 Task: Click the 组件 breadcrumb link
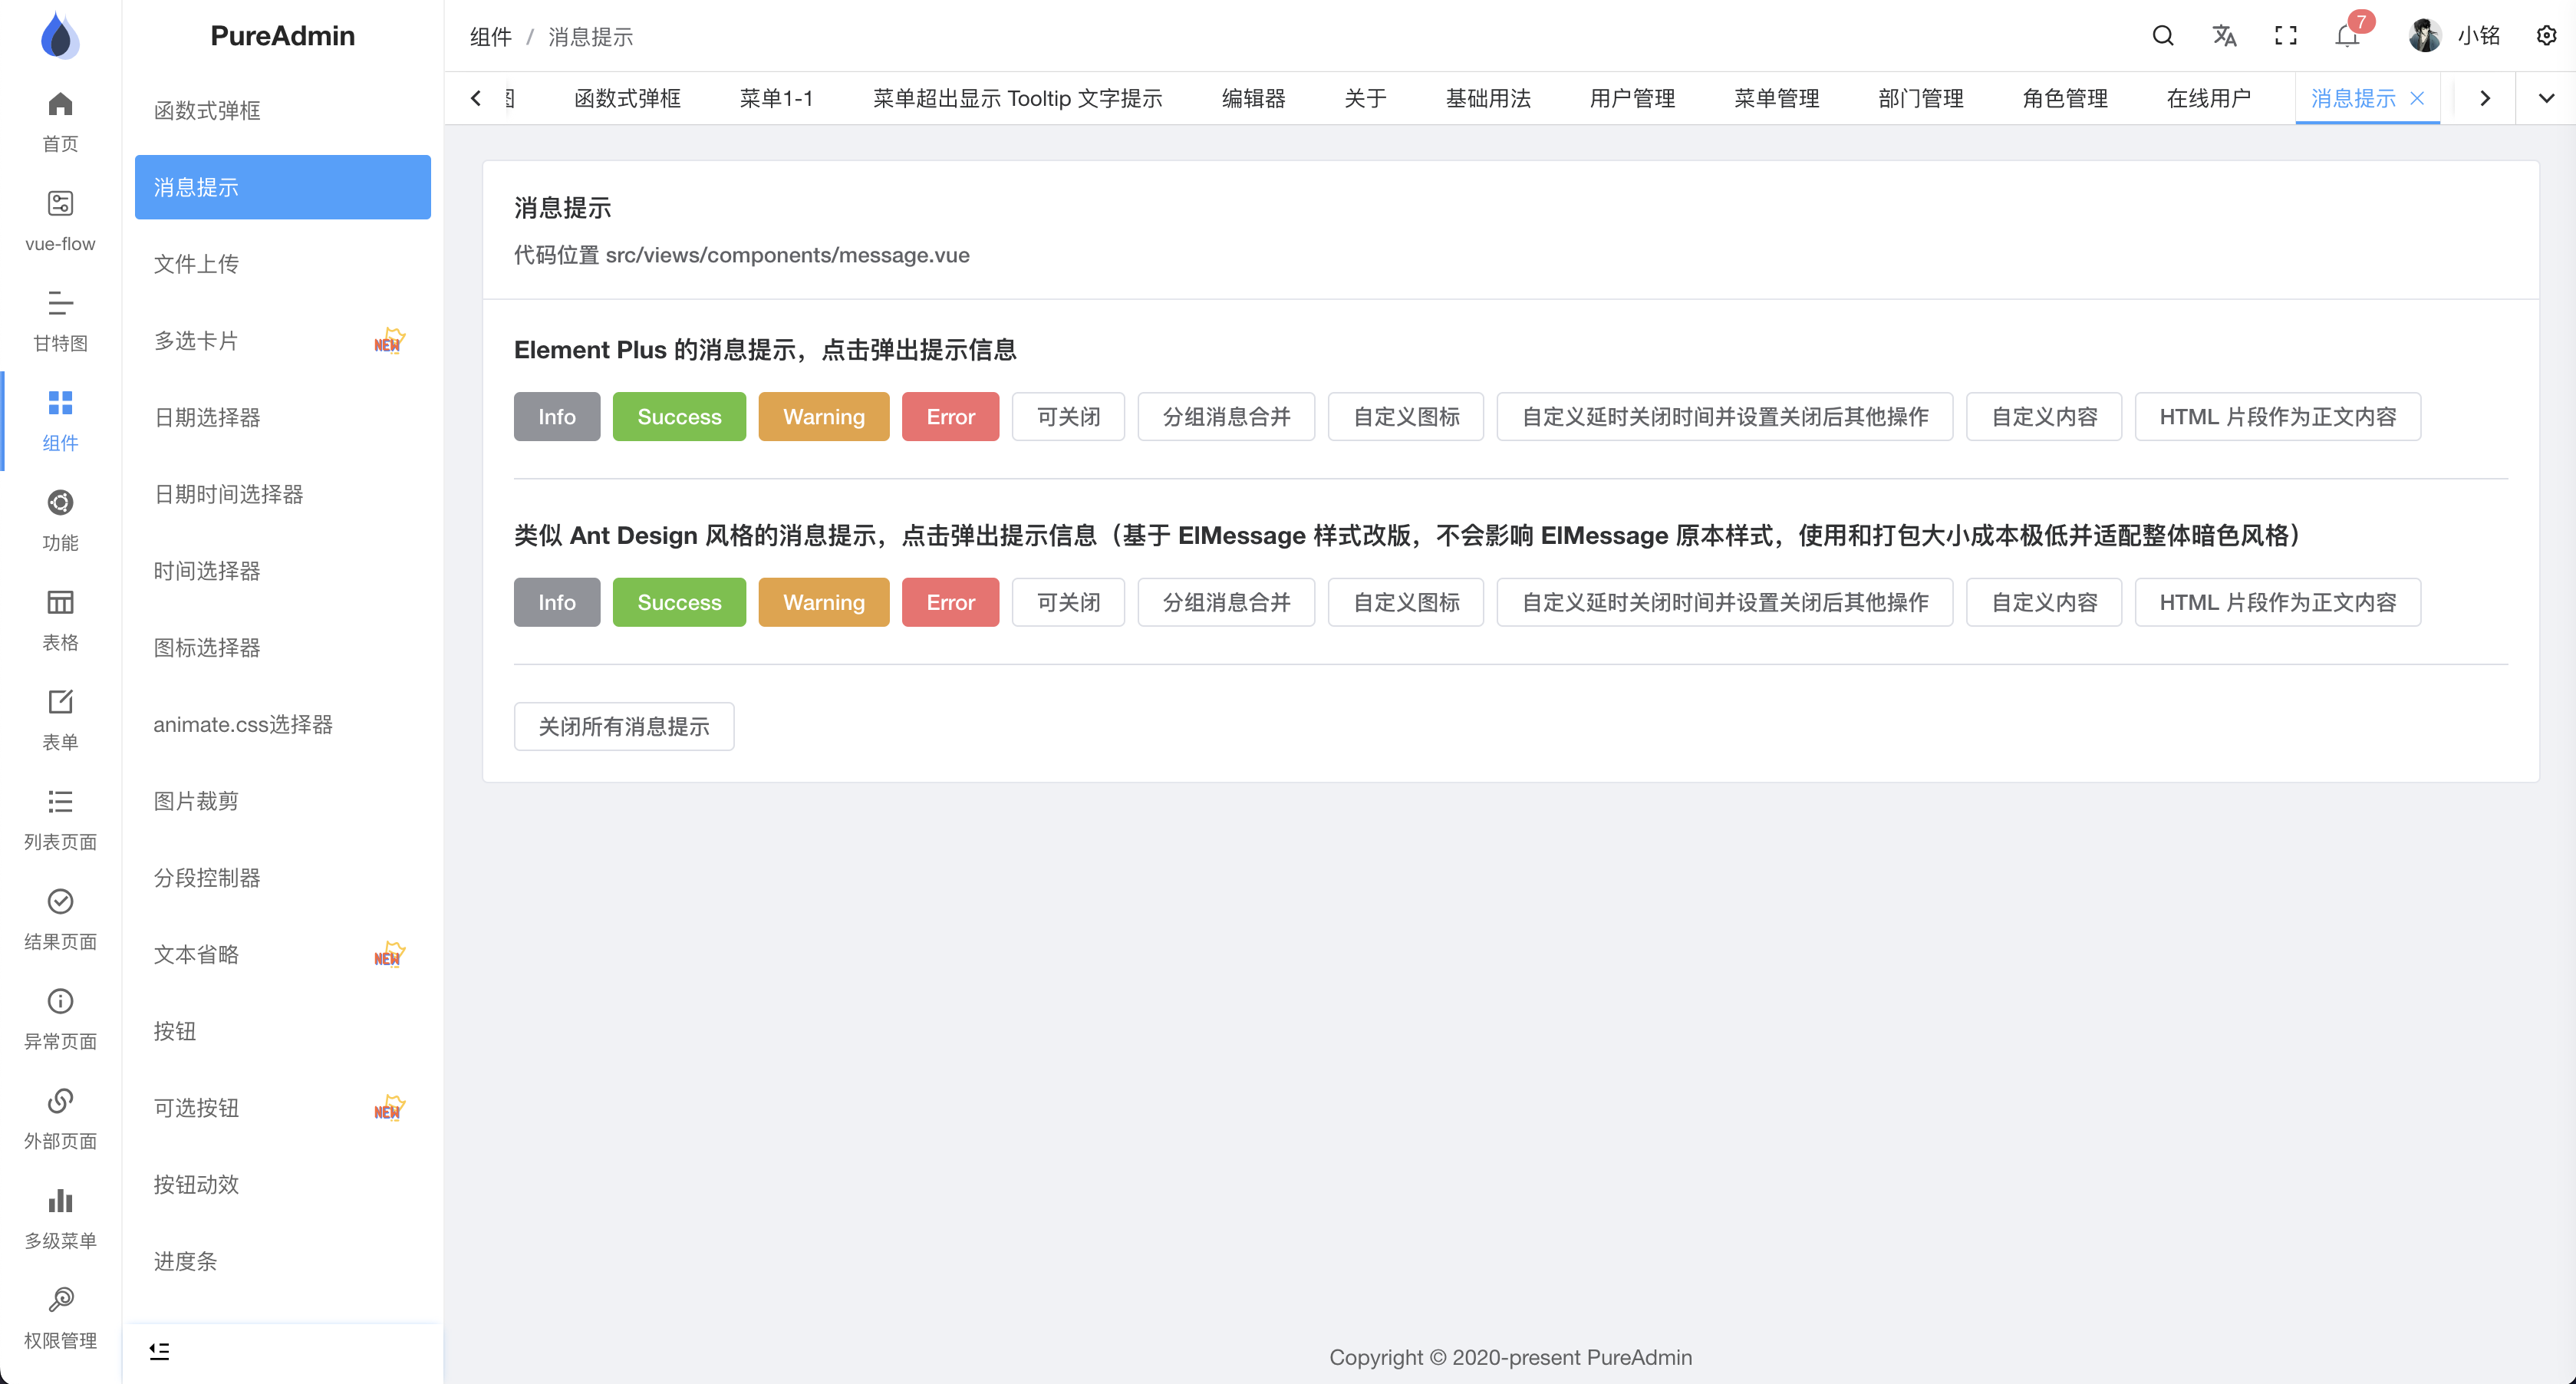point(490,37)
